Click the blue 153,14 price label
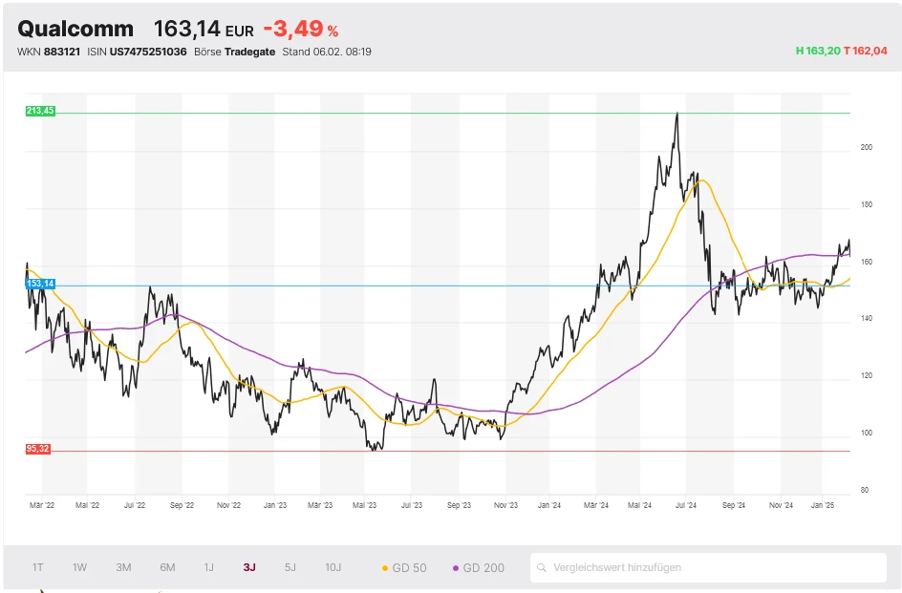 [x=40, y=284]
